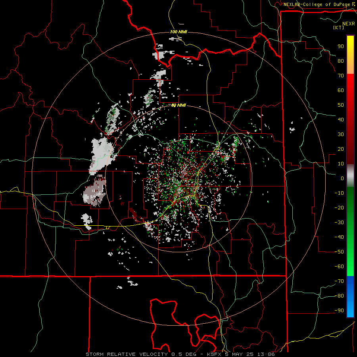Viewport: 357px width, 357px height.
Task: Select the KSFX station identifier
Action: click(214, 354)
